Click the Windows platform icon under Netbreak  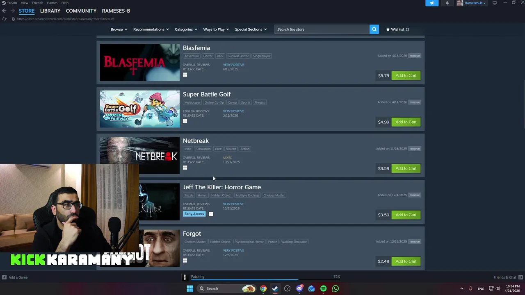coord(185,168)
